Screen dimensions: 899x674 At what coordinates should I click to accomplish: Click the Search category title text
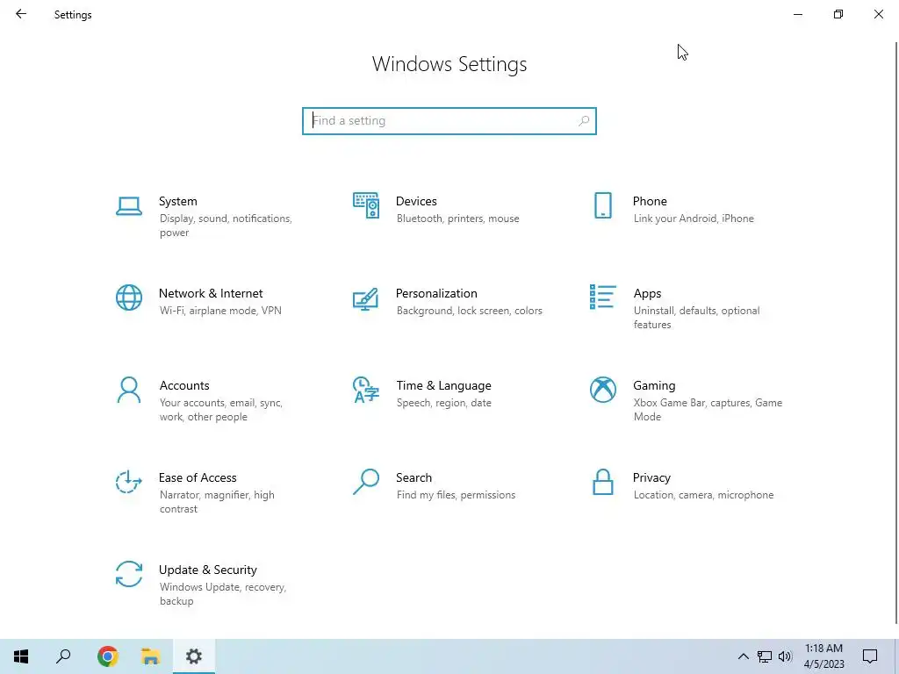coord(414,478)
